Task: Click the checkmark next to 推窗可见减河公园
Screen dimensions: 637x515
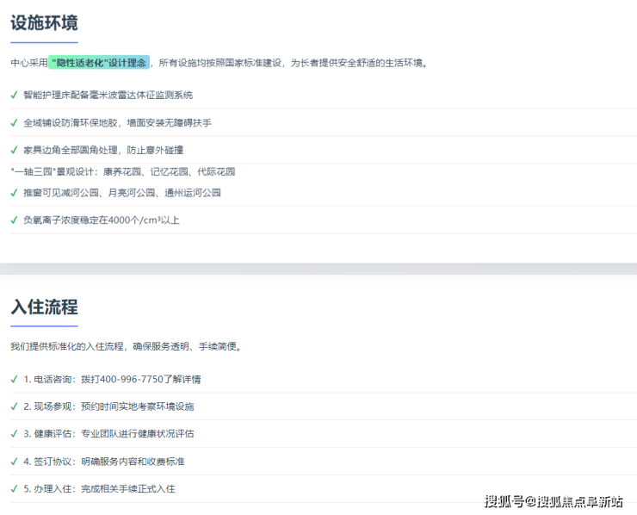Action: tap(14, 193)
